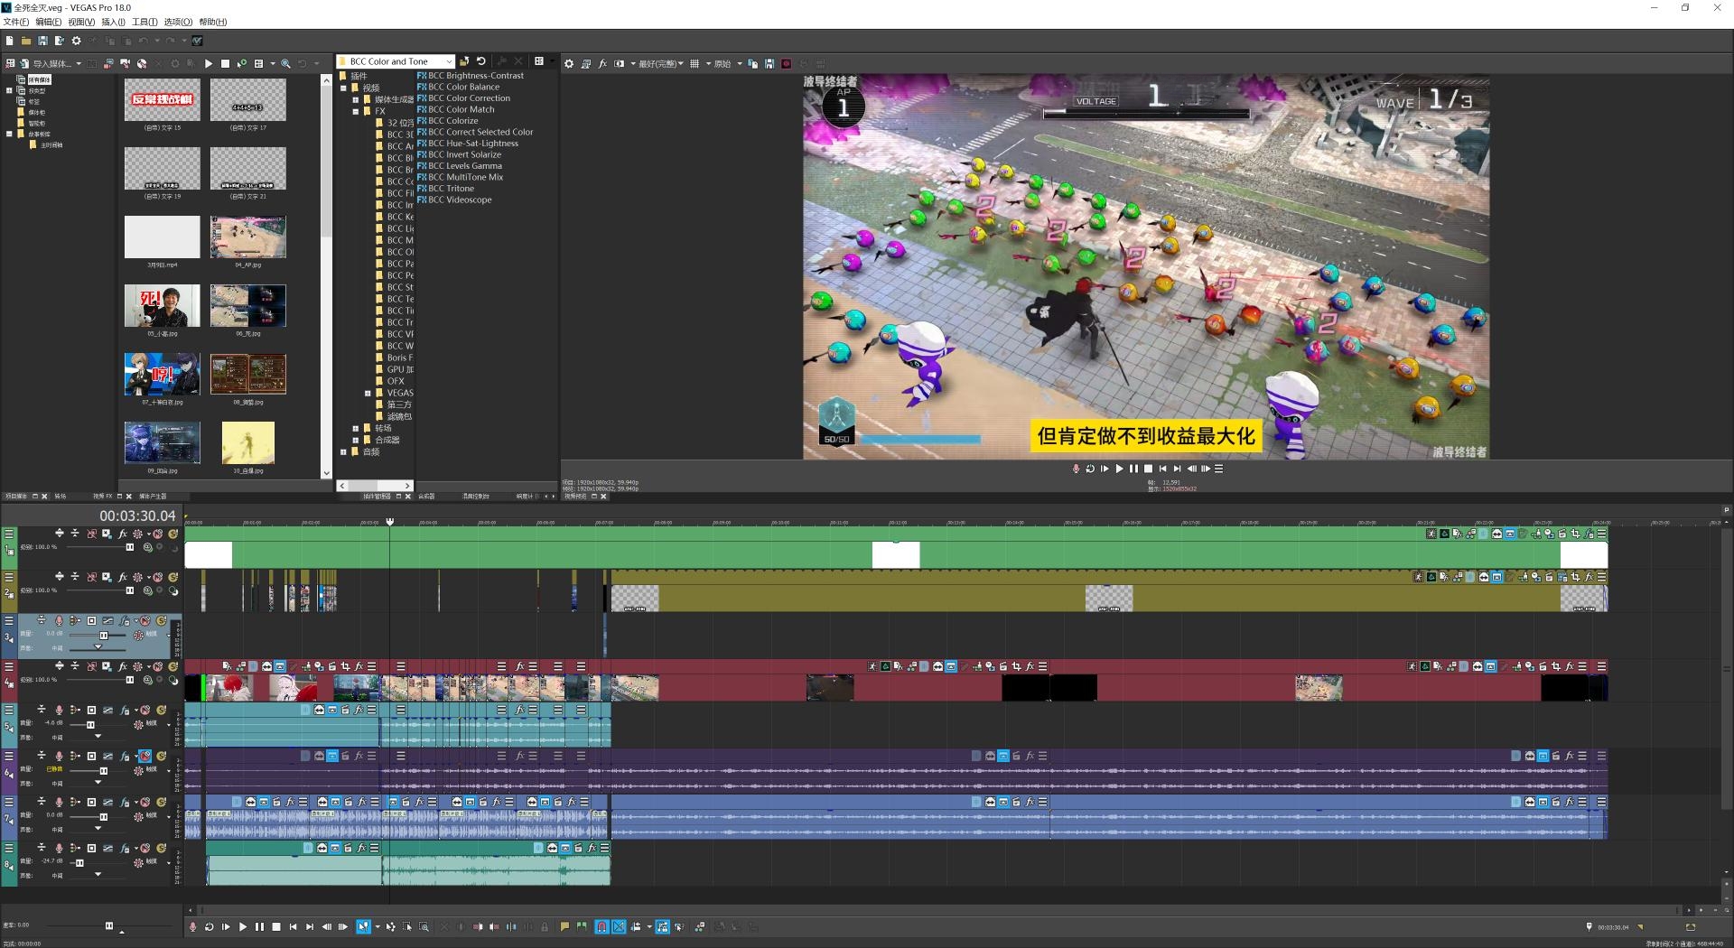Insert a region with the green flags icon
Image resolution: width=1734 pixels, height=948 pixels.
[581, 926]
